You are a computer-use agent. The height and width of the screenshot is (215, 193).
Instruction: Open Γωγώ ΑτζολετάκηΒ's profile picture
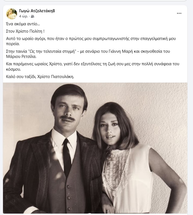click(x=12, y=14)
